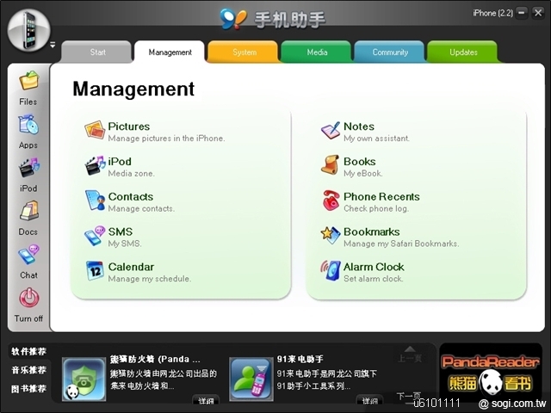Minimize the application window

pyautogui.click(x=523, y=13)
